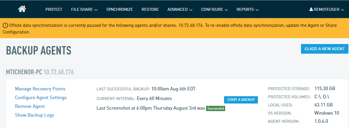This screenshot has width=349, height=128.
Task: Click the 10.72.68.176 address beside agent name
Action: [59, 72]
